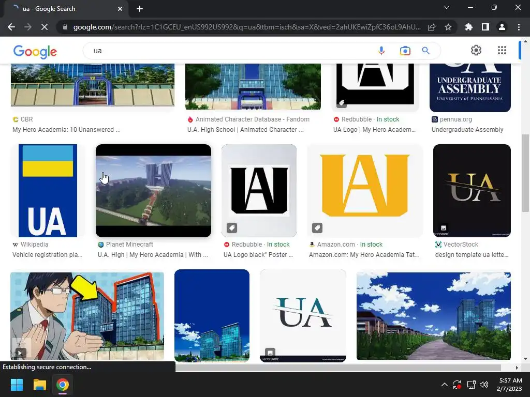
Task: Close the ua - Google Search tab
Action: coord(120,9)
